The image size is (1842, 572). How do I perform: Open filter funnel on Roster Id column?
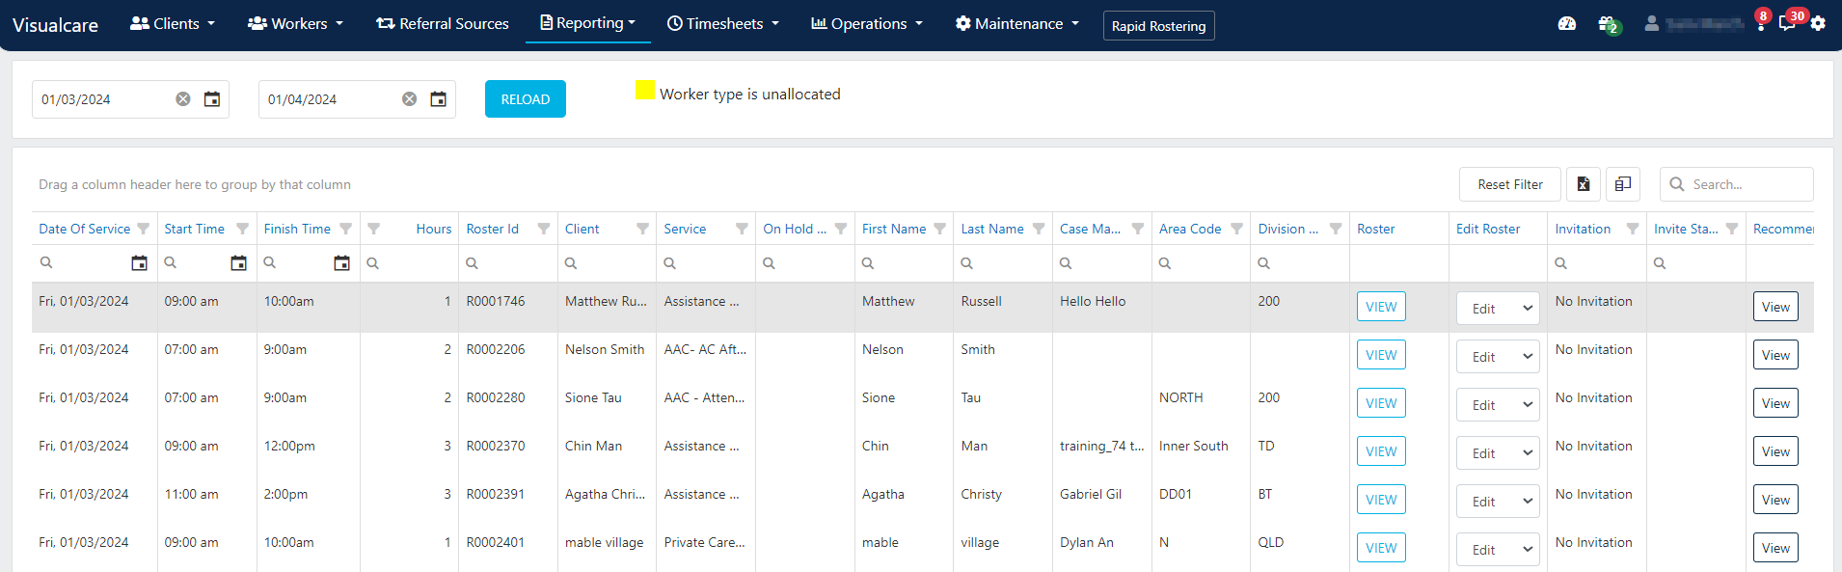coord(544,229)
